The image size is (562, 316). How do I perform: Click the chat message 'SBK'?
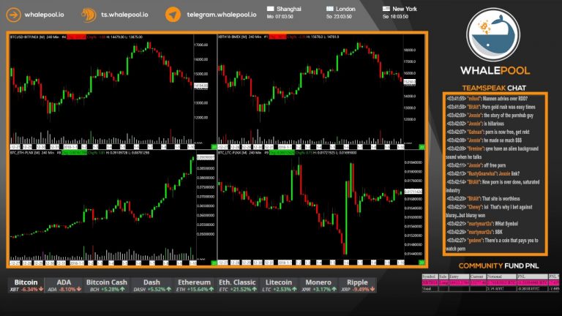click(x=499, y=232)
